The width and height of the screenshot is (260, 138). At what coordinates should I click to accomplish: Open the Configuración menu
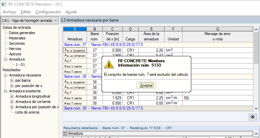pyautogui.click(x=48, y=12)
